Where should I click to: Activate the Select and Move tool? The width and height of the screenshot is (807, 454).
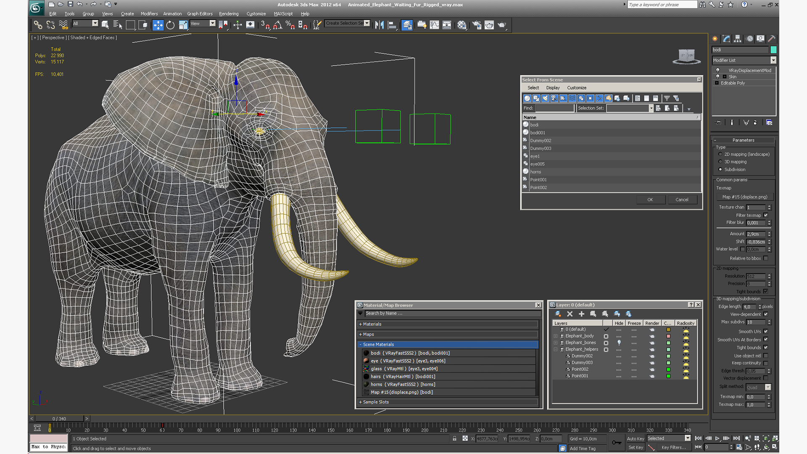tap(158, 25)
